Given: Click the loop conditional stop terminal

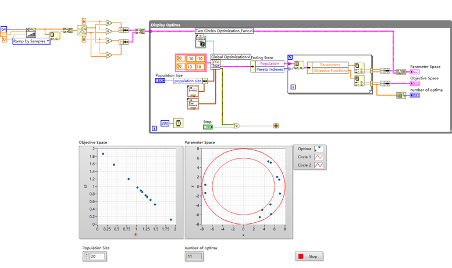Looking at the screenshot, I should 276,126.
